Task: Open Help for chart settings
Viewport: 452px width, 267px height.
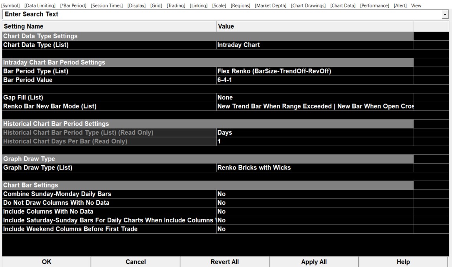Action: click(x=403, y=262)
